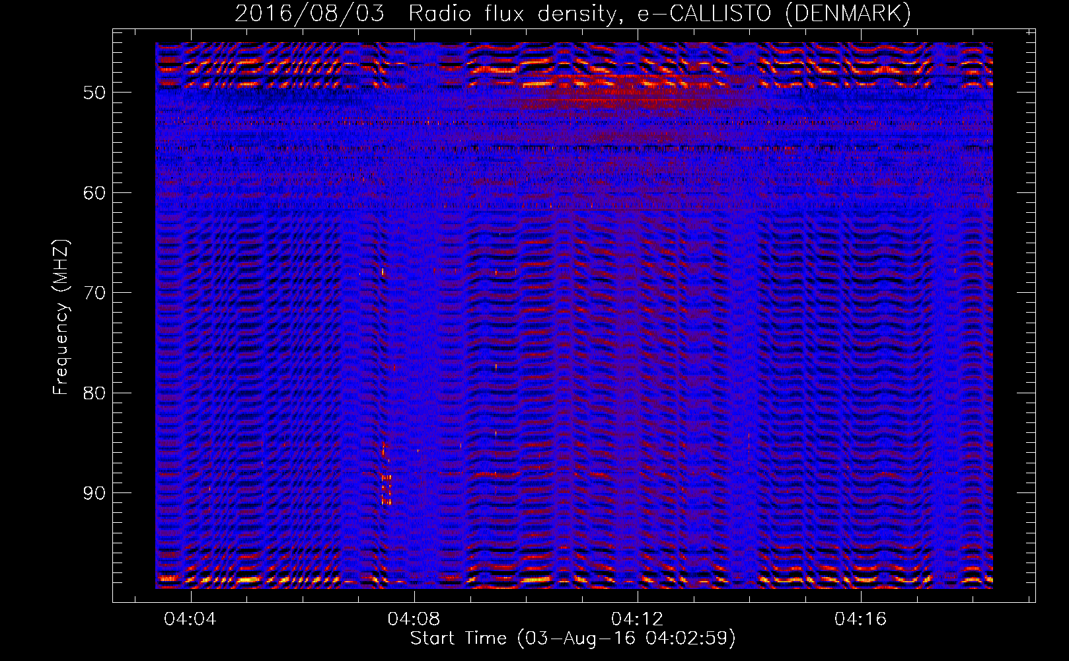
Task: Click the 70 MHz frequency tick label
Action: [94, 293]
